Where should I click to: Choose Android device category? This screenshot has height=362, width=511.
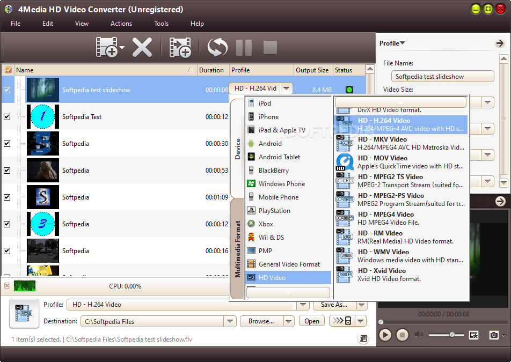(288, 144)
